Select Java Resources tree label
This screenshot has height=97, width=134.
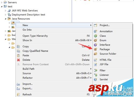pyautogui.click(x=21, y=19)
